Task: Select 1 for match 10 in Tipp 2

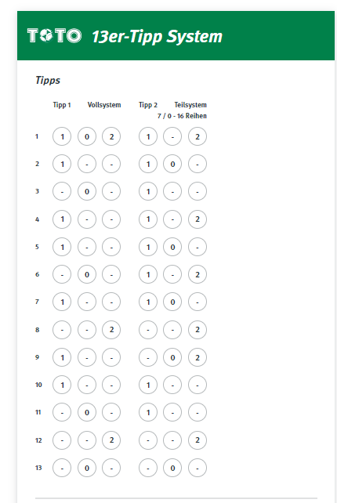Action: click(148, 385)
